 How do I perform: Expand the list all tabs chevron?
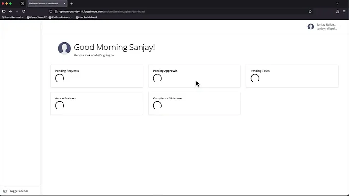pos(337,3)
